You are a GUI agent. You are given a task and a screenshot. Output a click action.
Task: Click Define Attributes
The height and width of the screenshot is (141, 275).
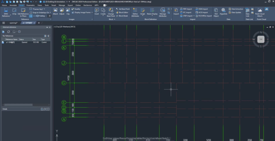tap(135, 12)
